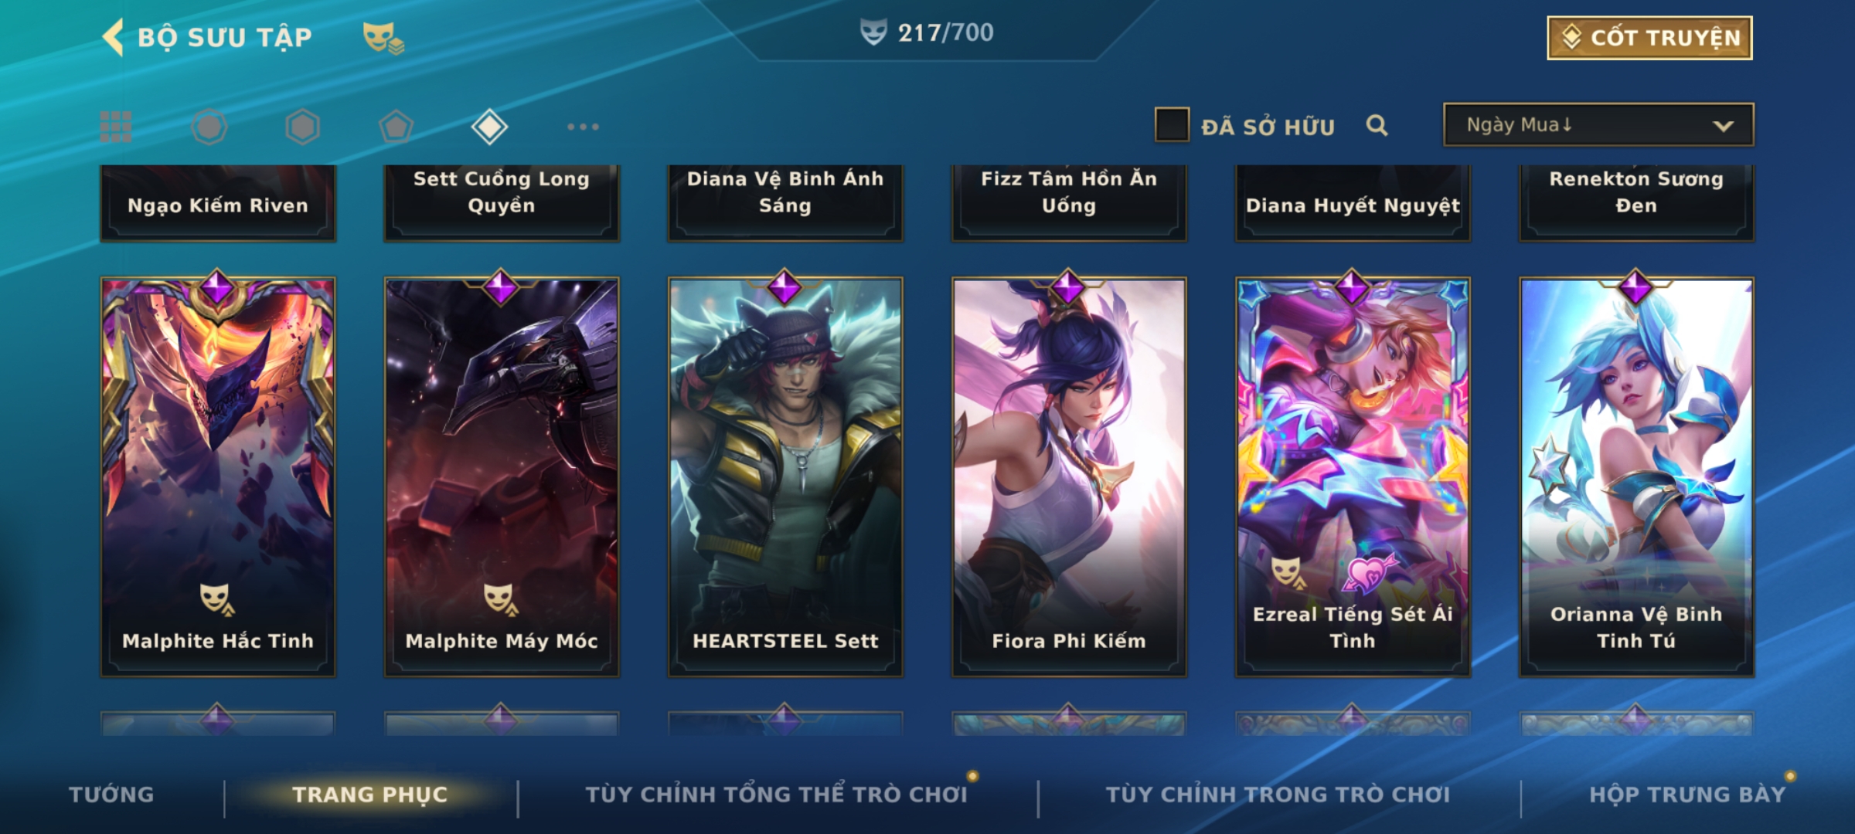Select the diamond rarity filter icon

tap(489, 127)
